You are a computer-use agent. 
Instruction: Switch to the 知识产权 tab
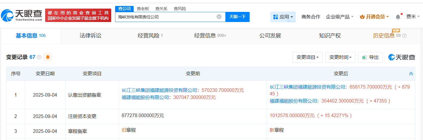tap(330, 36)
